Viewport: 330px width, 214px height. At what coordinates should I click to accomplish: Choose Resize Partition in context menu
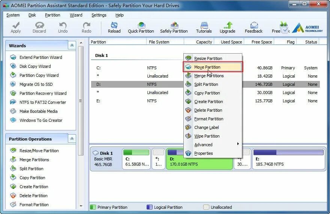[213, 58]
